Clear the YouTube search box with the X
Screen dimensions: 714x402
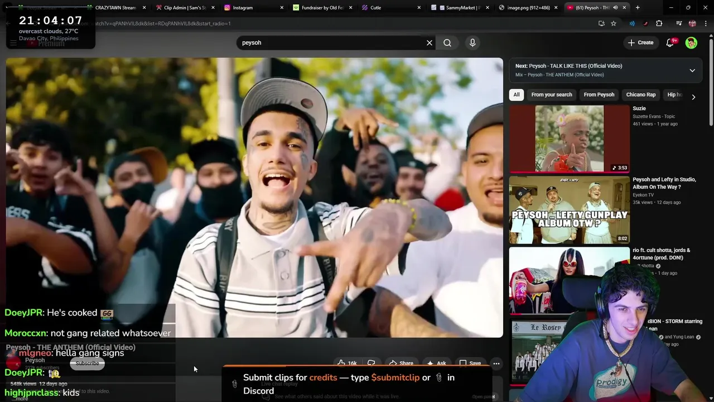[430, 43]
